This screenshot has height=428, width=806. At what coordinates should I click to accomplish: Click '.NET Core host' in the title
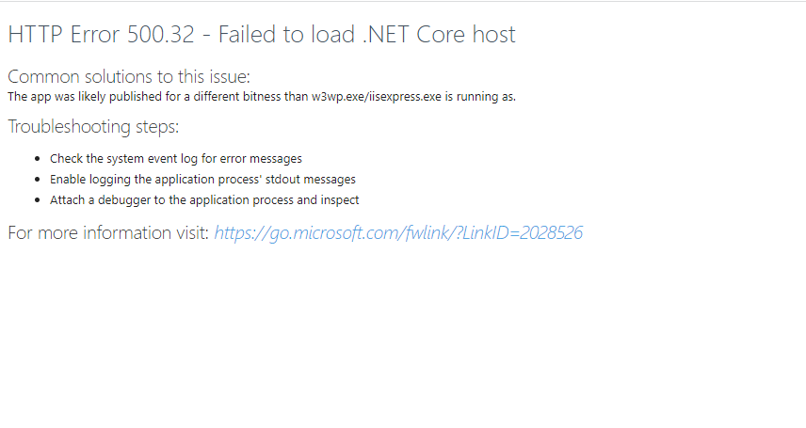(442, 35)
